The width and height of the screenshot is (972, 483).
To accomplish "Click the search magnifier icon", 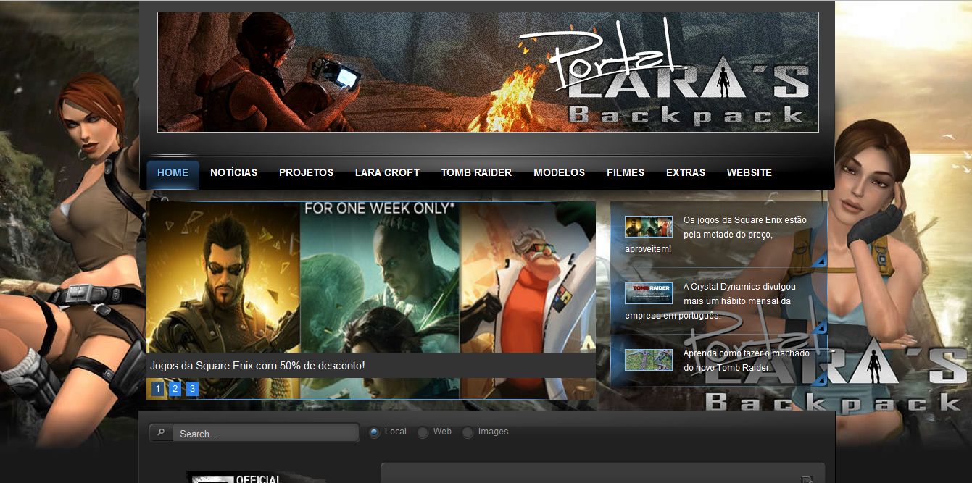I will pyautogui.click(x=161, y=433).
